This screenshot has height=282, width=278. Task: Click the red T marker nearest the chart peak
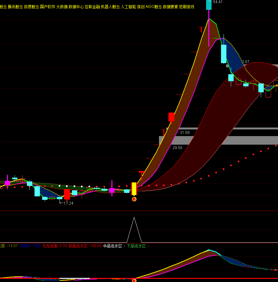tap(200, 30)
